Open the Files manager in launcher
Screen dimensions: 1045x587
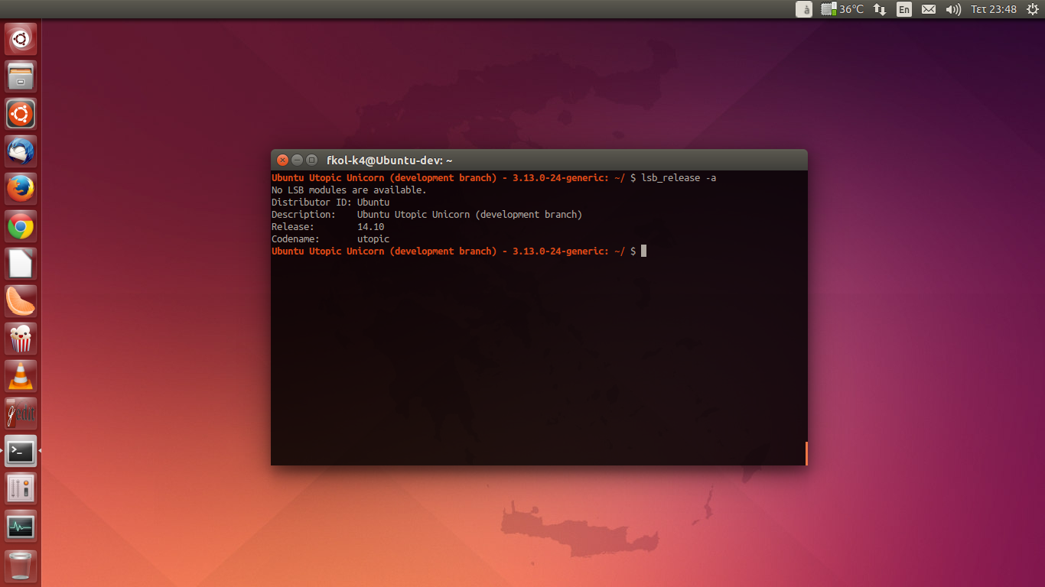pyautogui.click(x=21, y=76)
